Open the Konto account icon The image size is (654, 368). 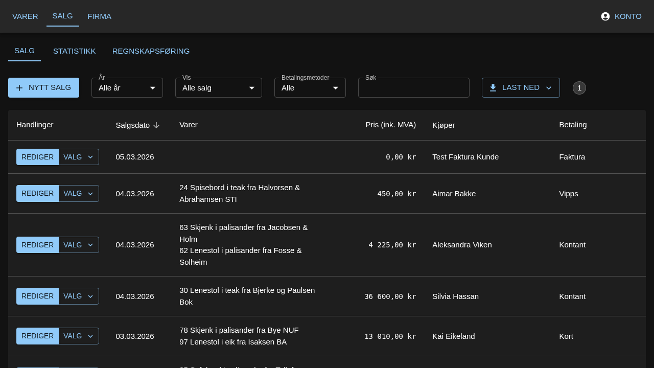[605, 16]
